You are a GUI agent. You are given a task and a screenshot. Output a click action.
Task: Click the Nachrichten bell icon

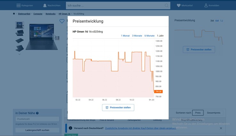(x=44, y=5)
